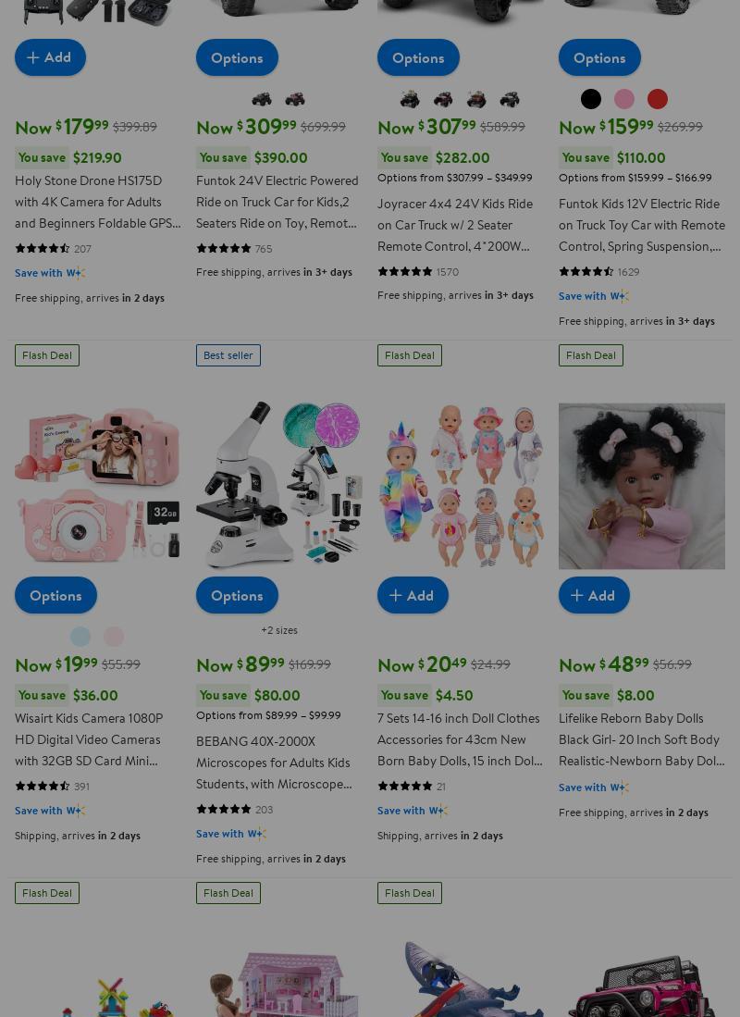Screen dimensions: 740x1017
Task: Open Options for Joyracer 4x4 truck
Action: point(418,57)
